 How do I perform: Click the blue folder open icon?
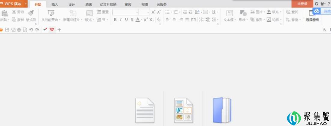coord(222,110)
